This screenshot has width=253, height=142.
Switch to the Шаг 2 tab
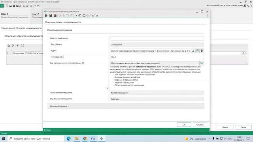[x=37, y=15]
